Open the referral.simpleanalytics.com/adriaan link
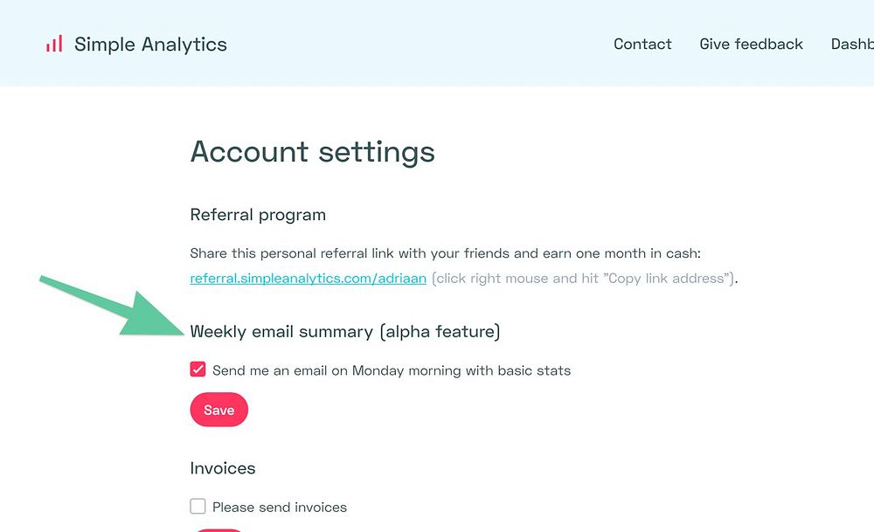The width and height of the screenshot is (874, 532). click(x=308, y=279)
